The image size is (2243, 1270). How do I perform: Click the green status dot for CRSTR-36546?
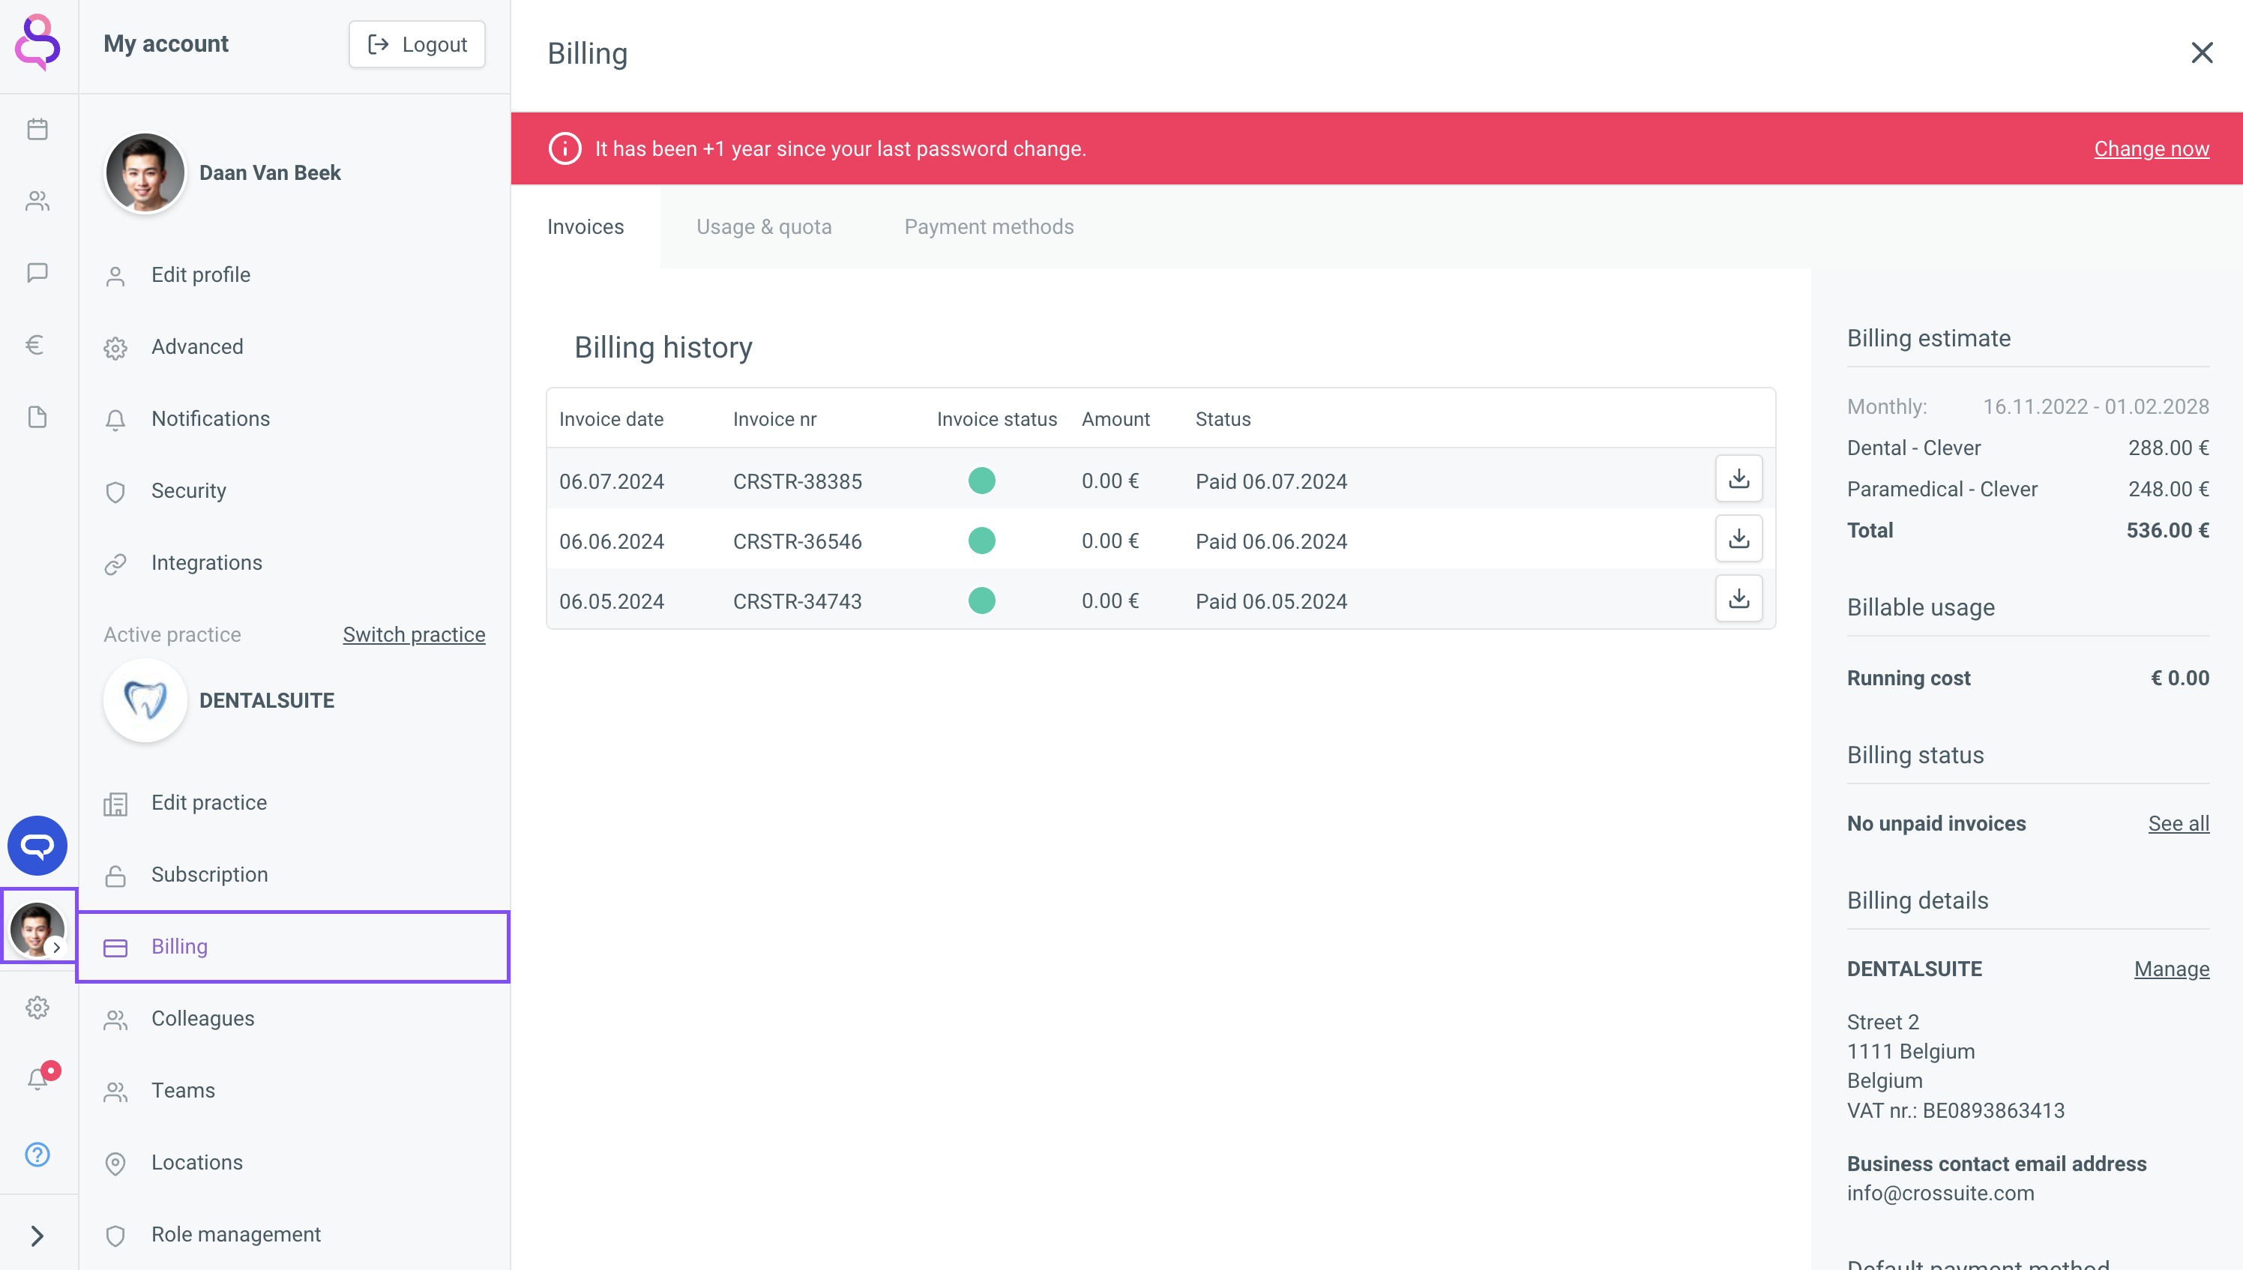tap(981, 541)
